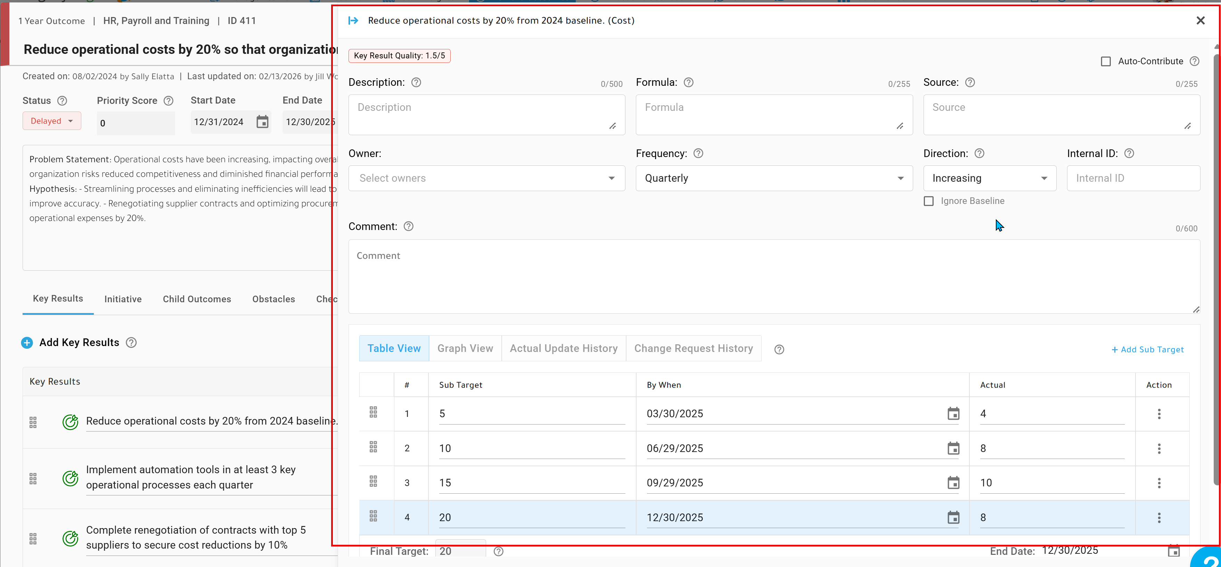
Task: Open calendar for 06/29/2025 row
Action: click(953, 449)
